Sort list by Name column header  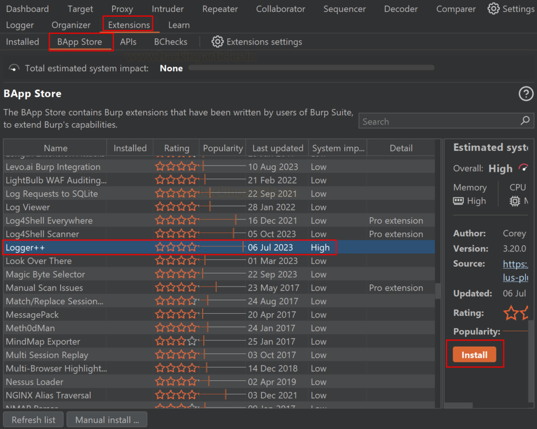(x=56, y=148)
